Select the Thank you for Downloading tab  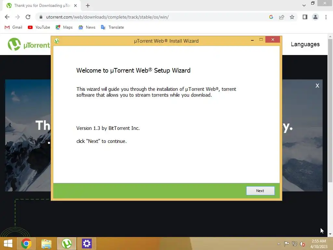click(42, 6)
